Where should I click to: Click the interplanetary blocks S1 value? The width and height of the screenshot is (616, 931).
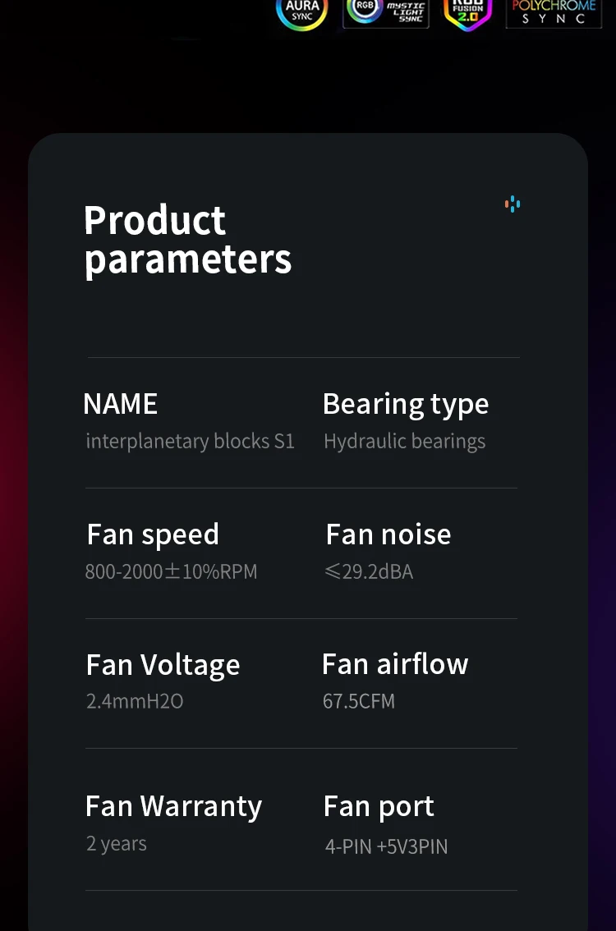coord(190,441)
